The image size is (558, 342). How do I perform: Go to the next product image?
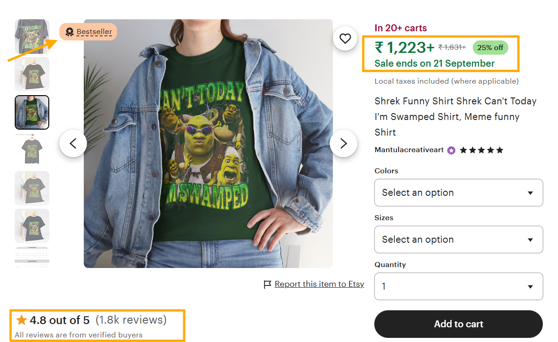point(343,143)
